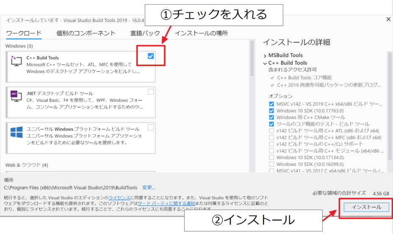Check the .NET デスクトップ ビルド ツール checkbox

click(x=151, y=91)
